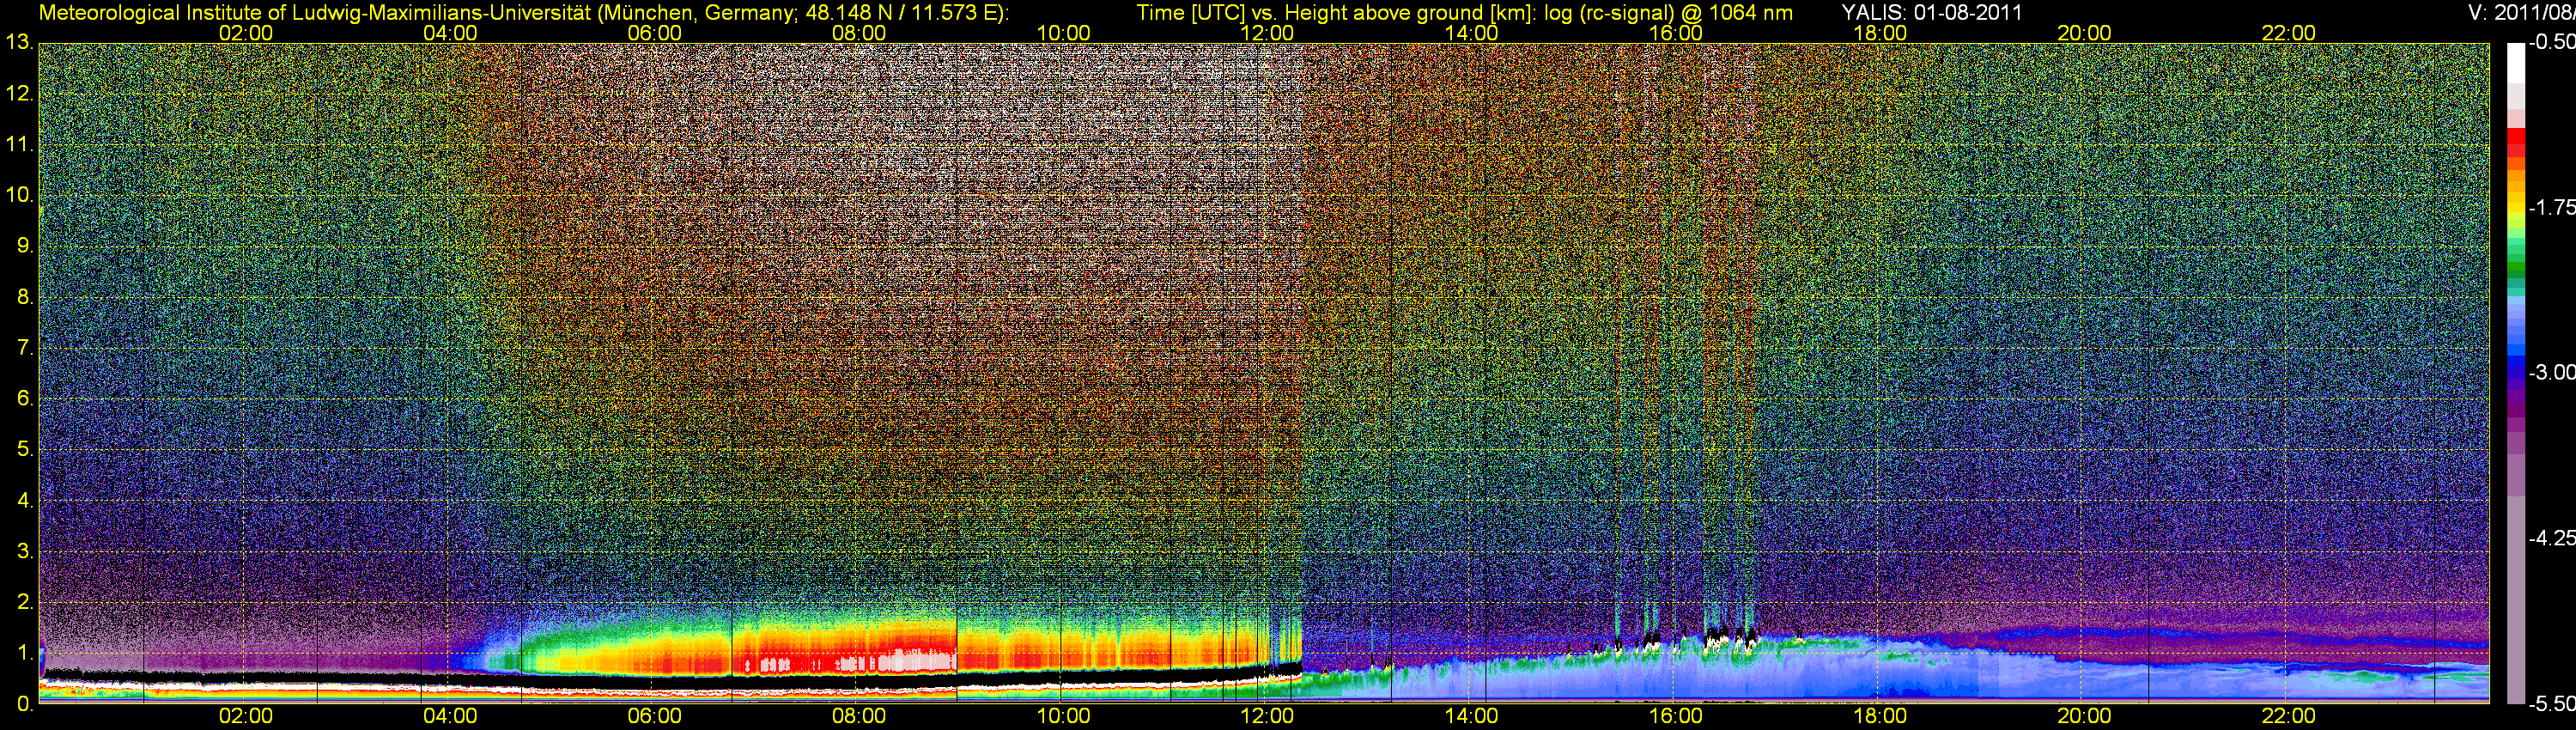Image resolution: width=2576 pixels, height=730 pixels.
Task: Click the 5 km height axis label
Action: pos(24,449)
